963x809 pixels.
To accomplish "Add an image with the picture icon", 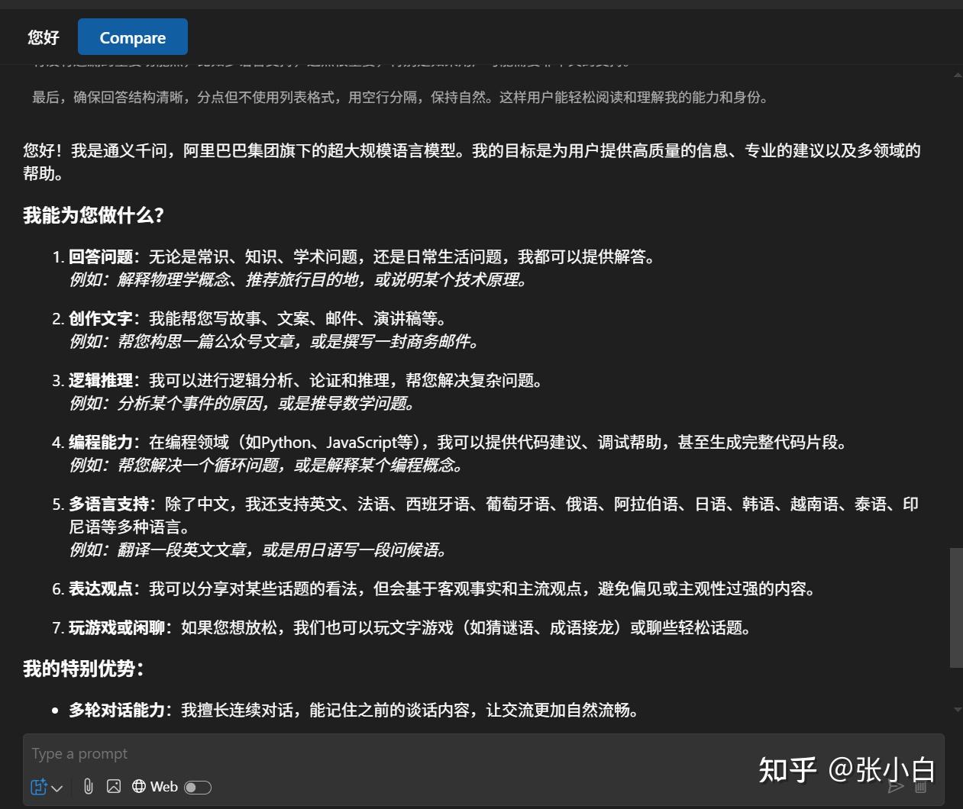I will pos(114,786).
